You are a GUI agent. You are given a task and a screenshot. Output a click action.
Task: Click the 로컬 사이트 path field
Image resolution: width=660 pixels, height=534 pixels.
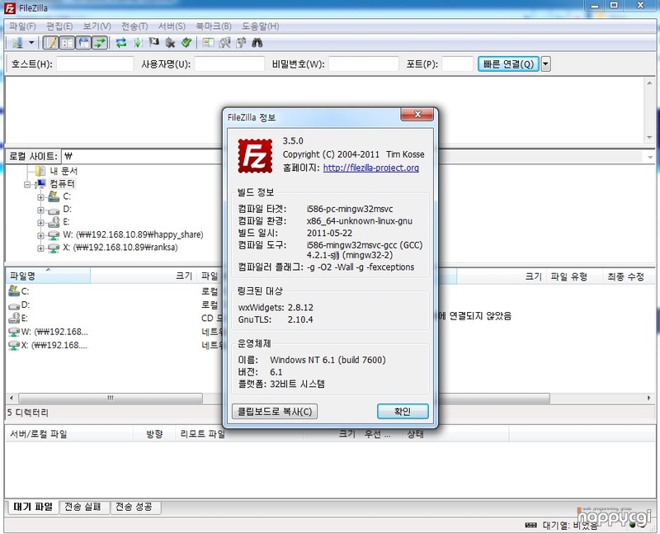point(142,157)
